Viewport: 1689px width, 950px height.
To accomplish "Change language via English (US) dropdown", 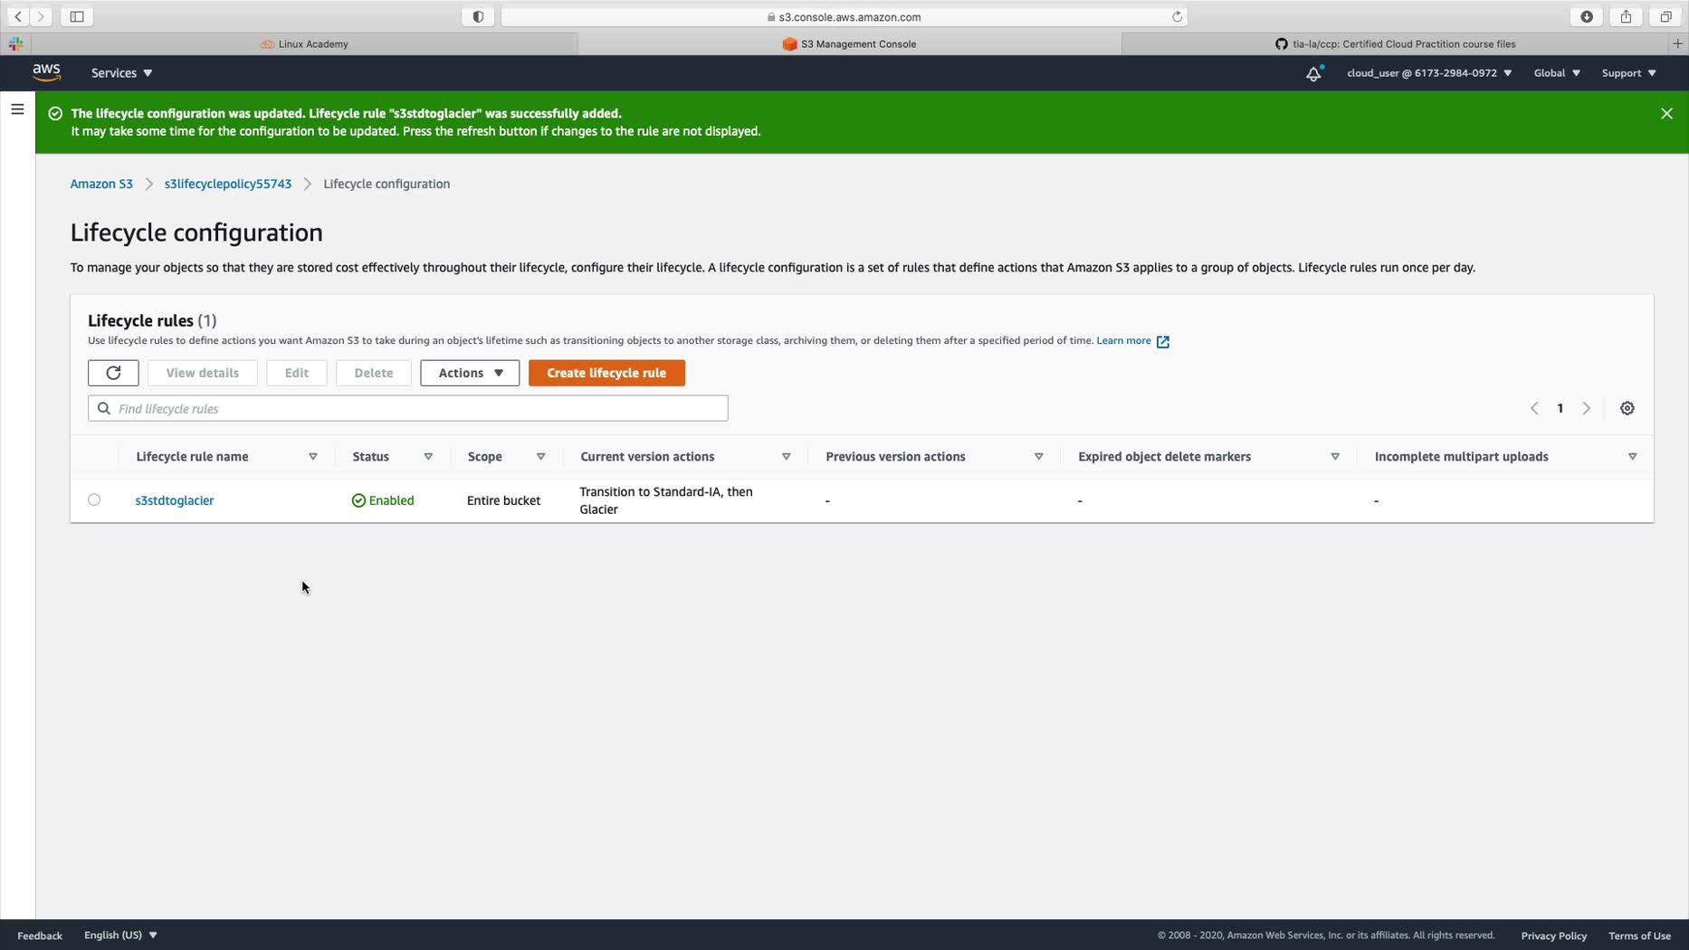I will point(120,936).
